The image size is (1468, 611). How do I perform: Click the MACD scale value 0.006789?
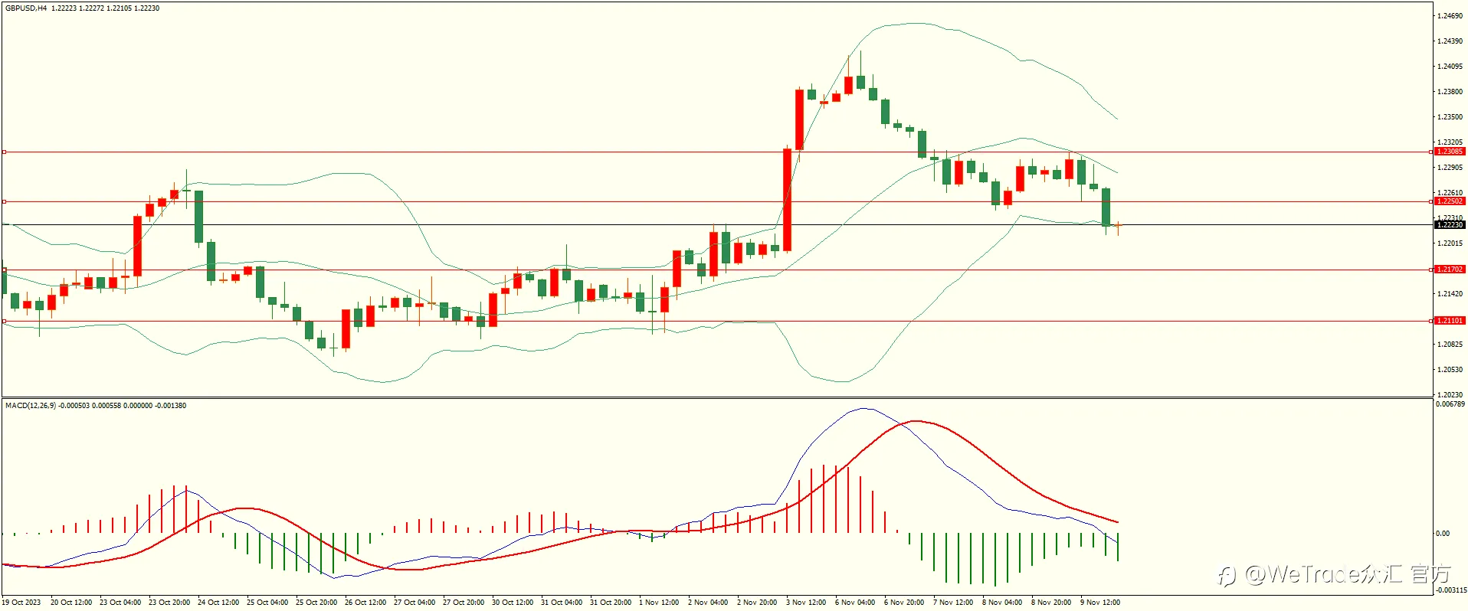[1450, 404]
